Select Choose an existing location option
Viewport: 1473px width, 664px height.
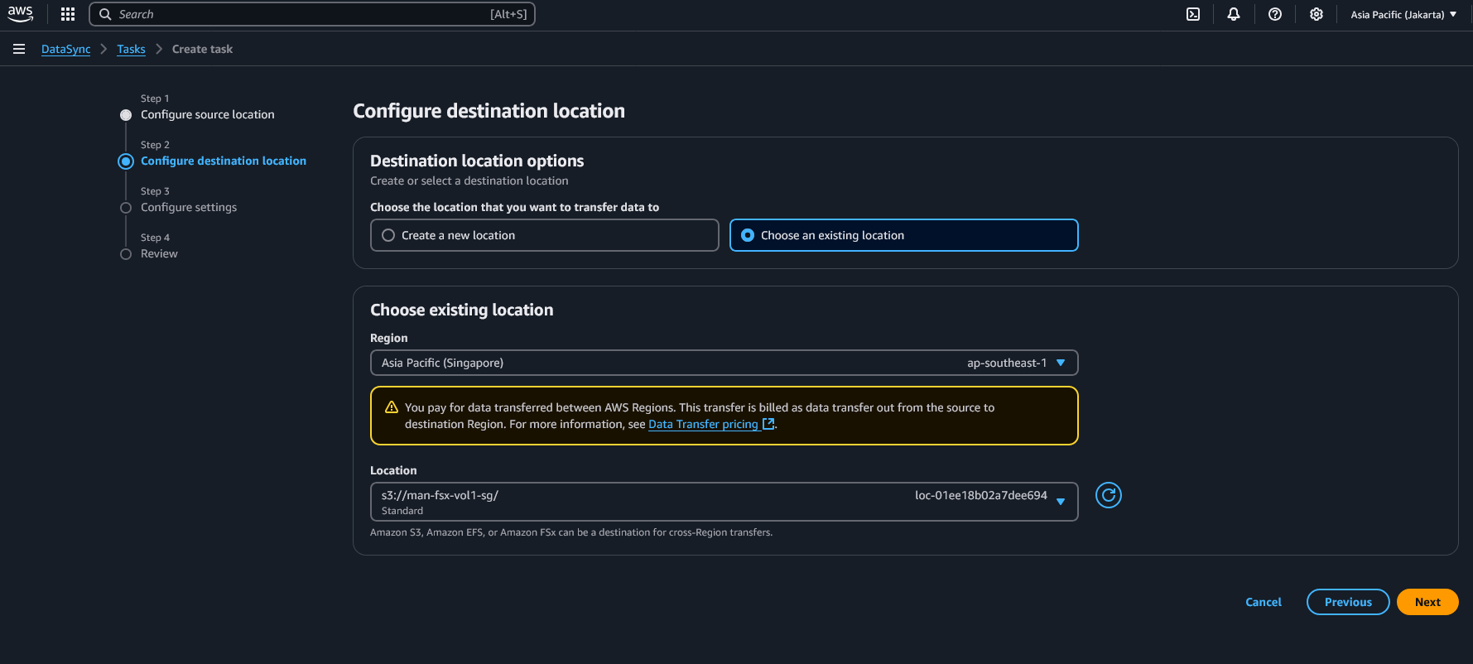[903, 235]
